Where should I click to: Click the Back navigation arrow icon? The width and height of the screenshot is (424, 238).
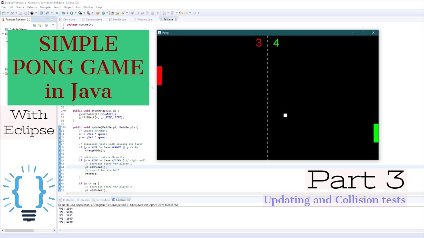click(186, 13)
